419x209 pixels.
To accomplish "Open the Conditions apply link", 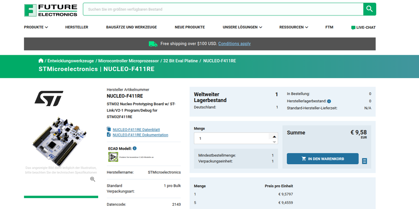I will [234, 43].
